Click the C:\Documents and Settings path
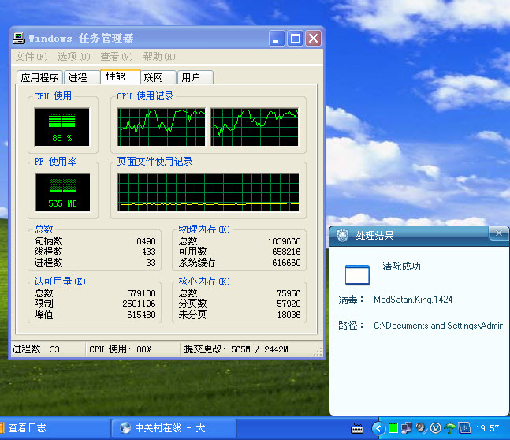This screenshot has width=510, height=440. [437, 326]
